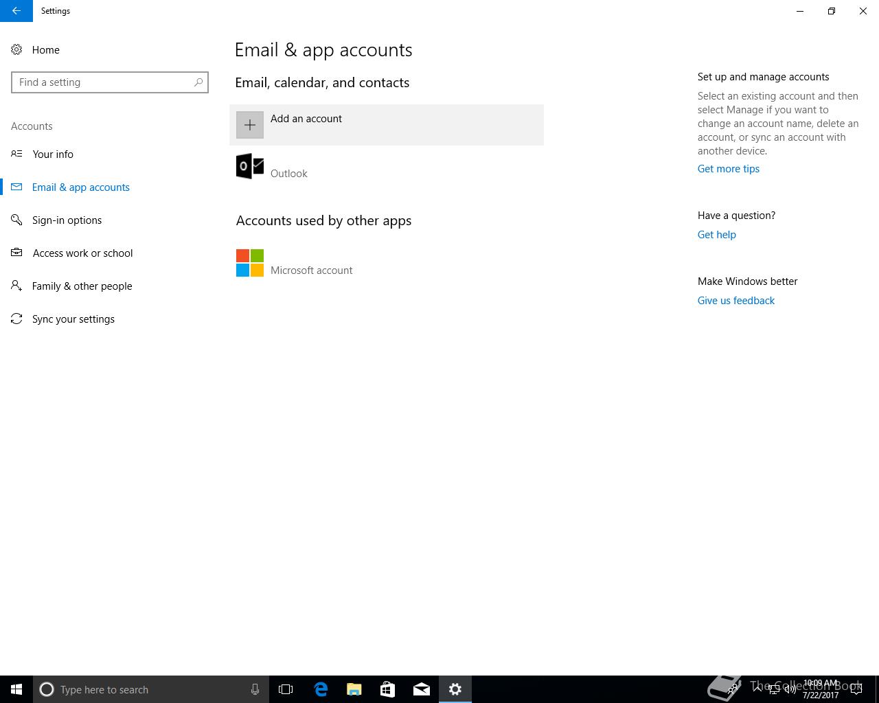
Task: Select Access work or school
Action: pyautogui.click(x=82, y=253)
